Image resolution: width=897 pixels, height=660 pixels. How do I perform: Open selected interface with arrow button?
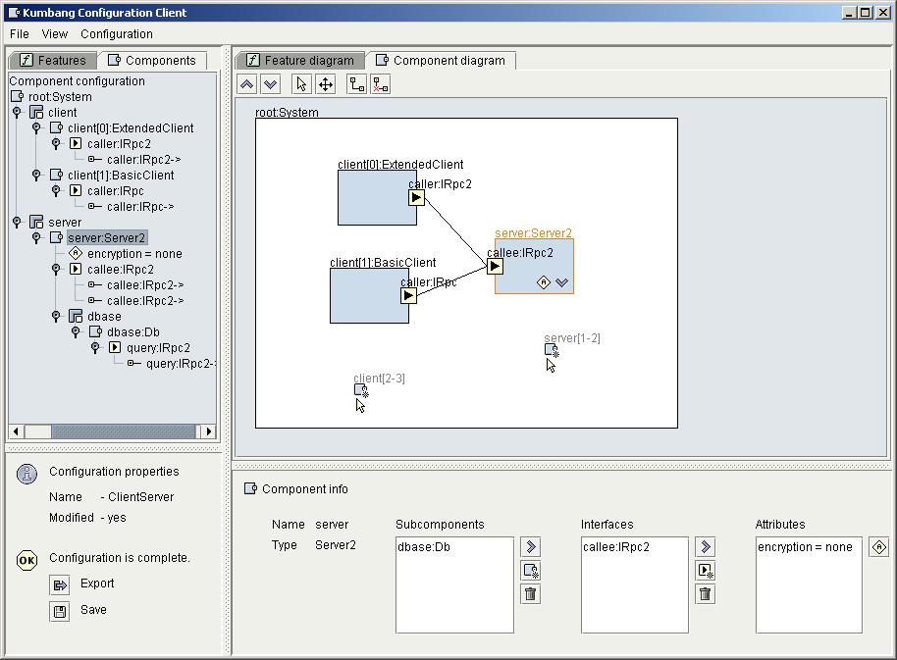tap(706, 547)
